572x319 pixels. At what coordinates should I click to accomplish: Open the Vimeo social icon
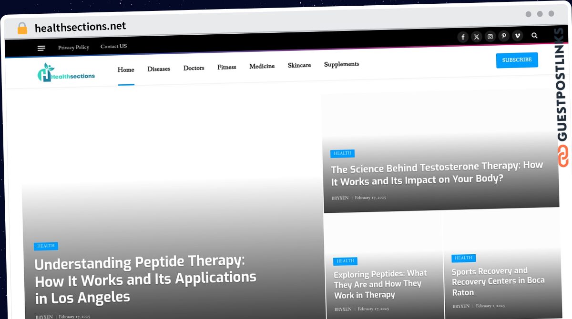point(517,35)
